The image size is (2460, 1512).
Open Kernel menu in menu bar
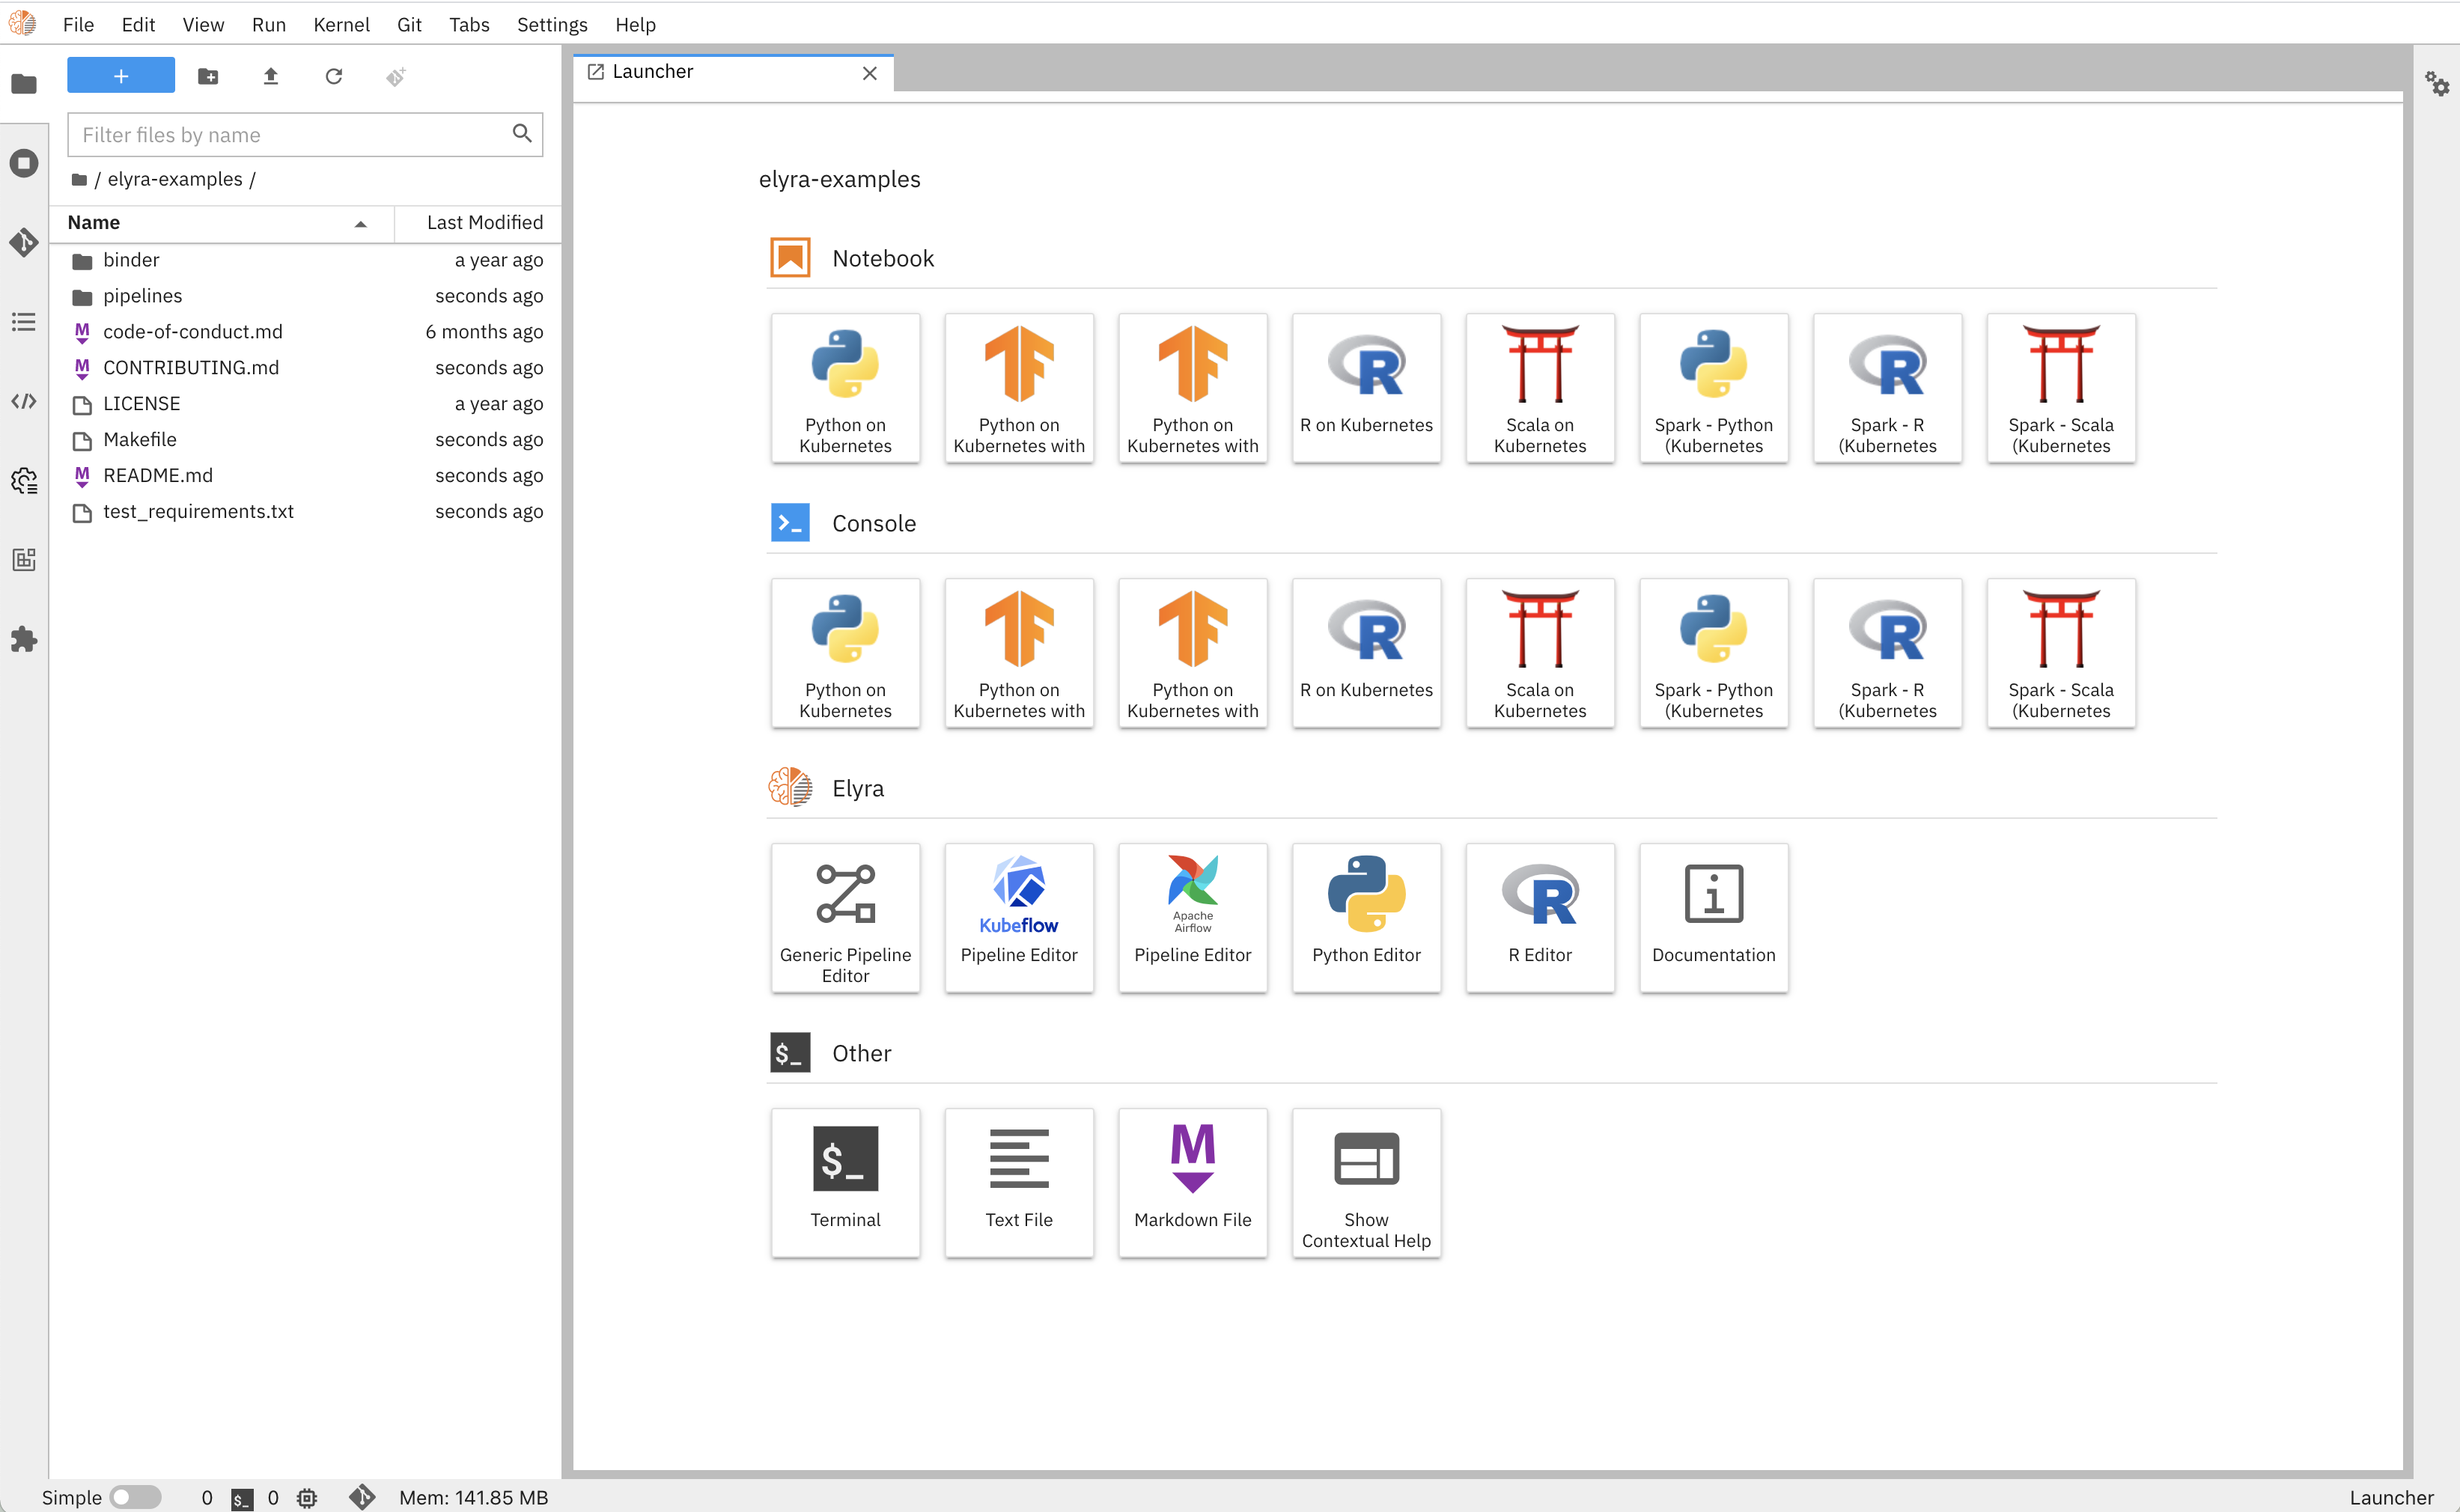pyautogui.click(x=341, y=22)
